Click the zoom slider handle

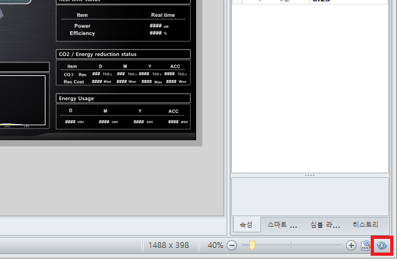pos(252,245)
